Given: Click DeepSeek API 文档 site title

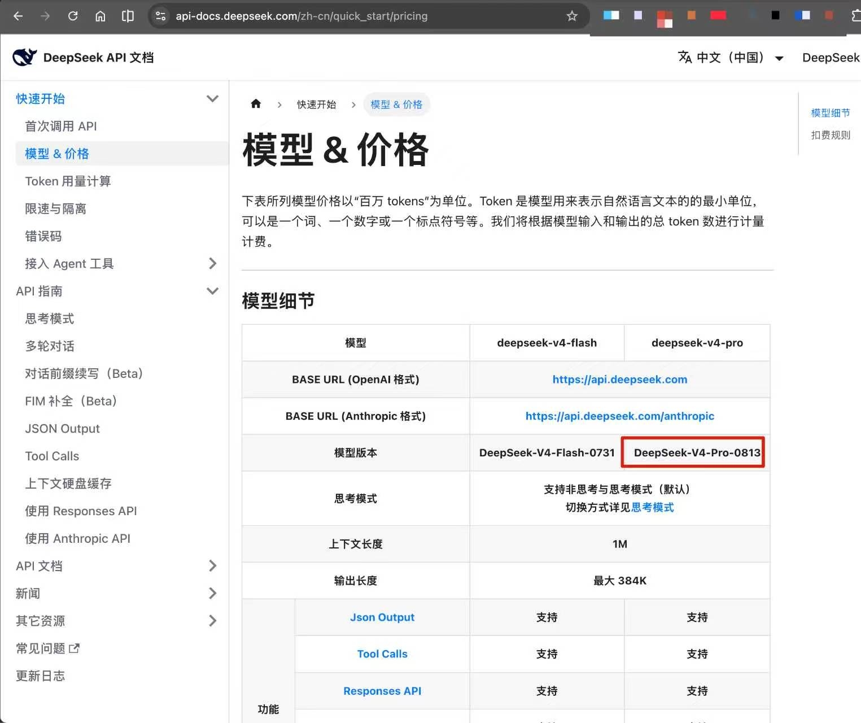Looking at the screenshot, I should pyautogui.click(x=98, y=58).
